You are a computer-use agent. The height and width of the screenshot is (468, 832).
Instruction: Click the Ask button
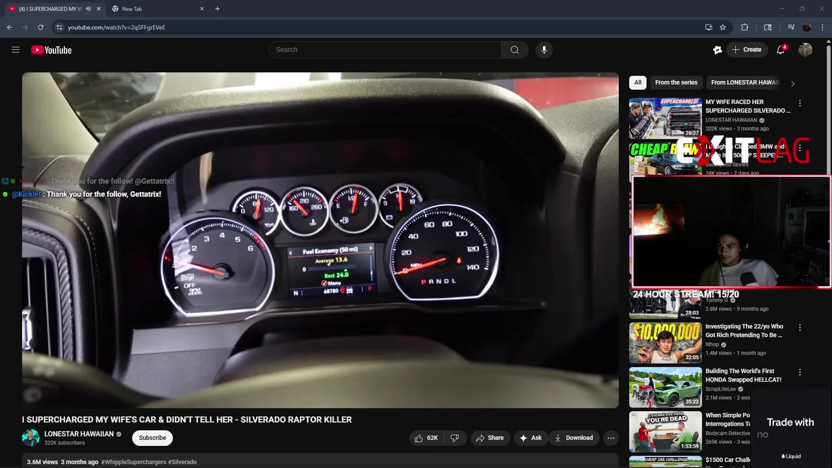pyautogui.click(x=530, y=438)
